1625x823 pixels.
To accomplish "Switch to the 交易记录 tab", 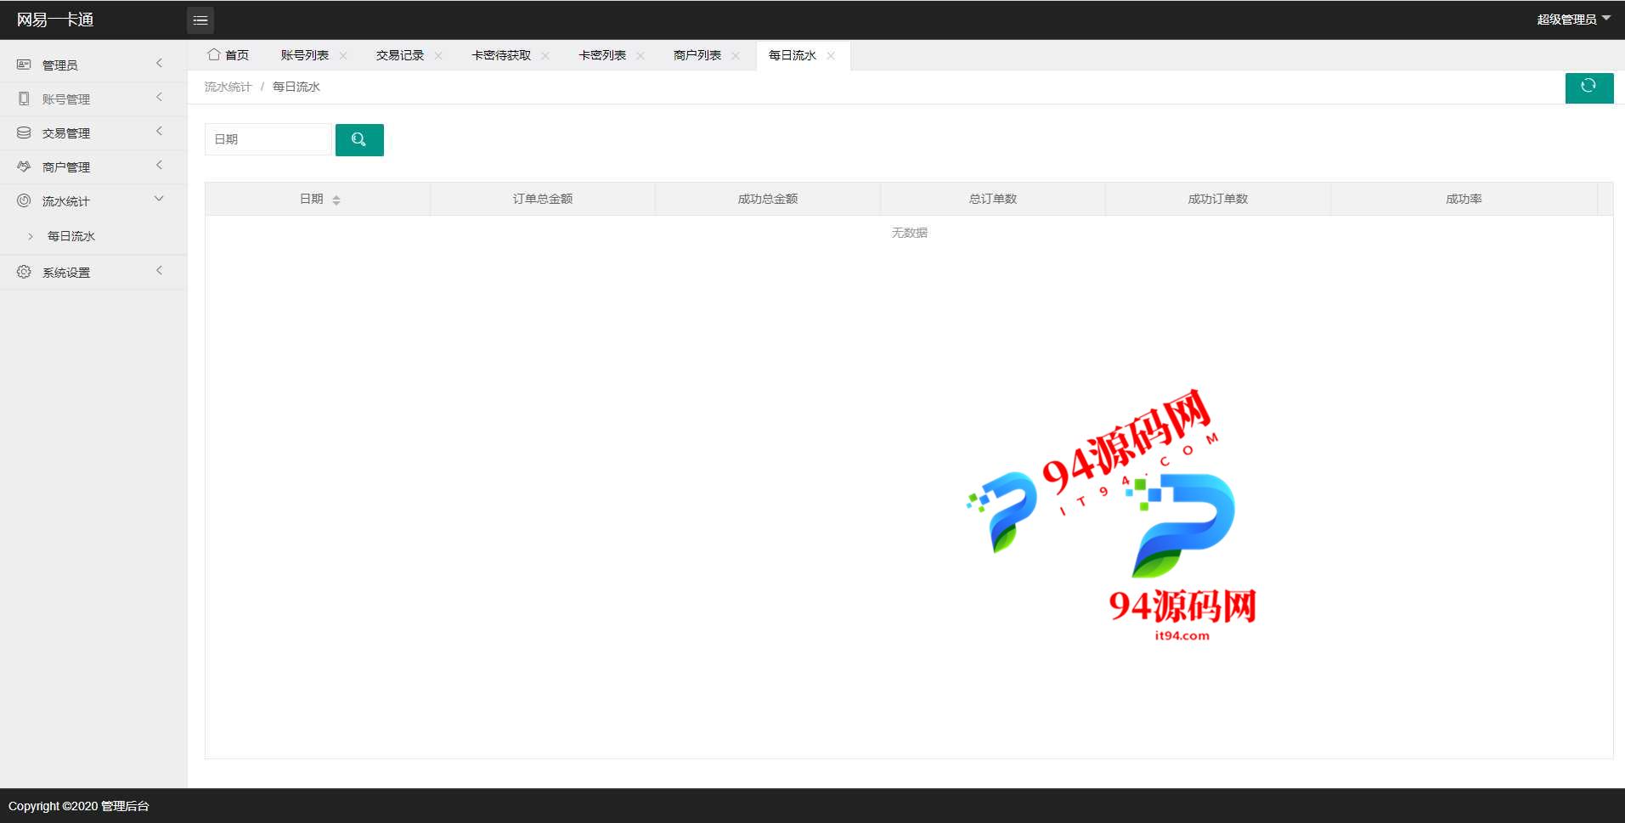I will 399,55.
